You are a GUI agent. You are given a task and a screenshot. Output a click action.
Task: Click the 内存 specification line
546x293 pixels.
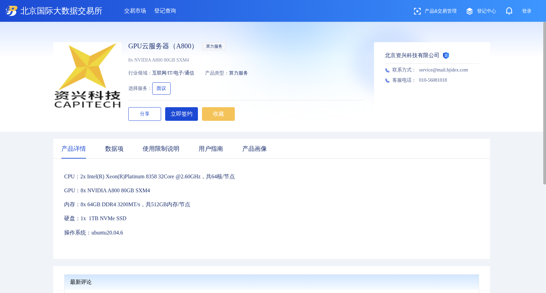pyautogui.click(x=127, y=205)
